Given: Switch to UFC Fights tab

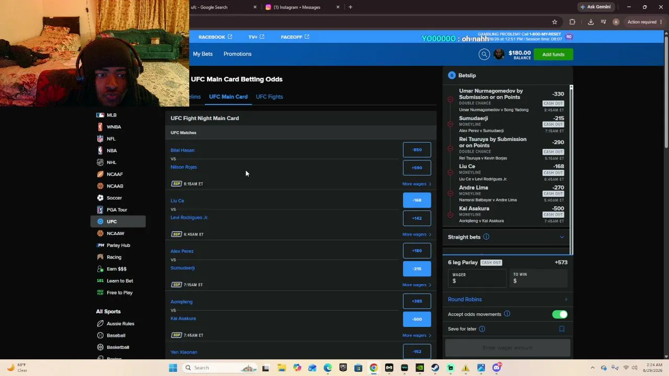Looking at the screenshot, I should pos(269,97).
